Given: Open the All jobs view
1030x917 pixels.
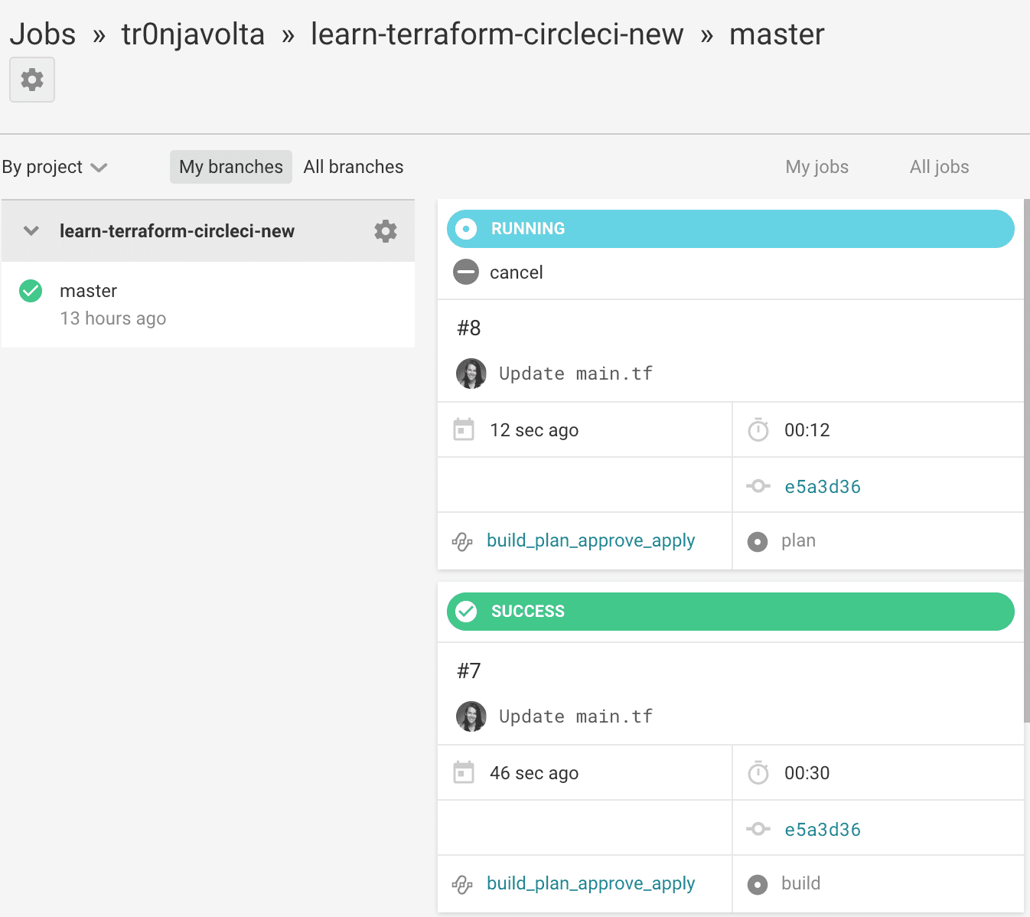Looking at the screenshot, I should click(x=939, y=166).
